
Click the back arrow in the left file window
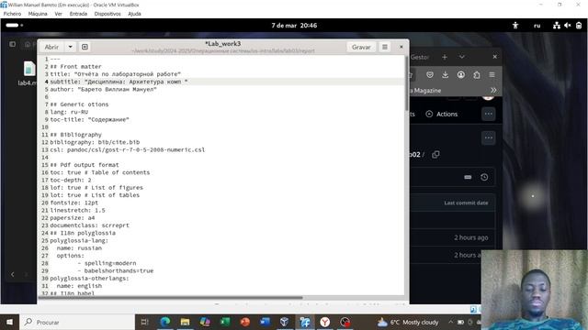(12, 274)
